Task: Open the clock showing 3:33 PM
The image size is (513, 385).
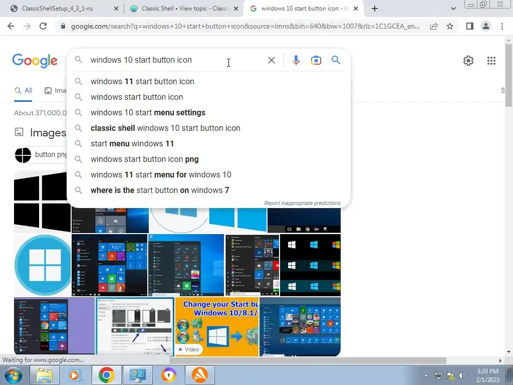Action: pyautogui.click(x=487, y=375)
